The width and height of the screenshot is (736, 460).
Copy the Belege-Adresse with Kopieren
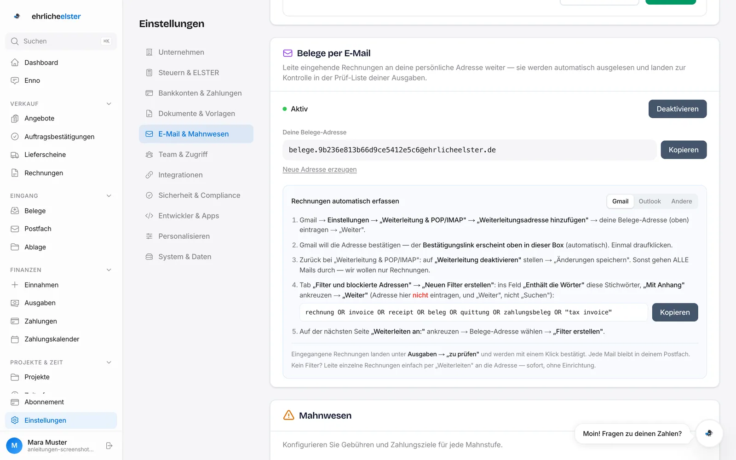tap(684, 150)
